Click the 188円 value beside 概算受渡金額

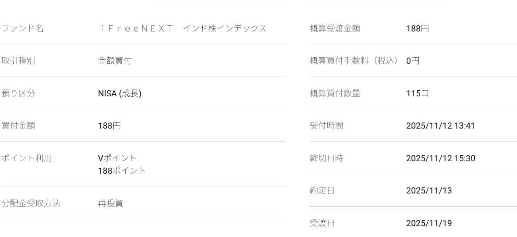pos(417,29)
